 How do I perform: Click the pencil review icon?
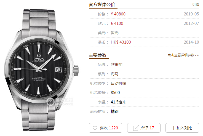(136, 128)
